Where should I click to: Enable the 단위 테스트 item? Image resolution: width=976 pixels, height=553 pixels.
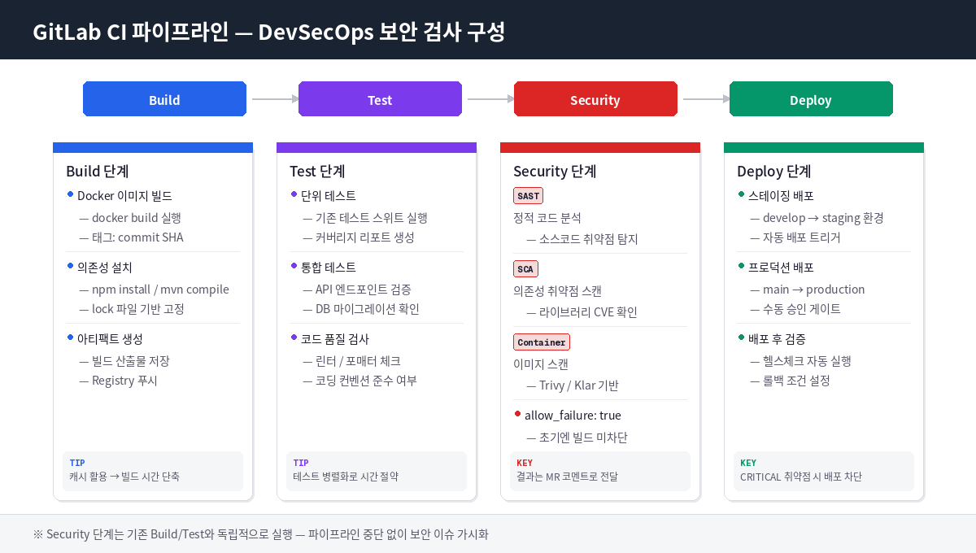pos(295,195)
